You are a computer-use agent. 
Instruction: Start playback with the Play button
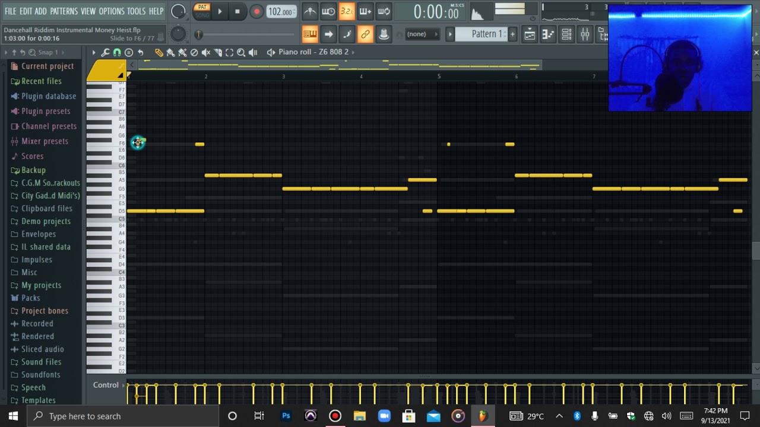220,11
